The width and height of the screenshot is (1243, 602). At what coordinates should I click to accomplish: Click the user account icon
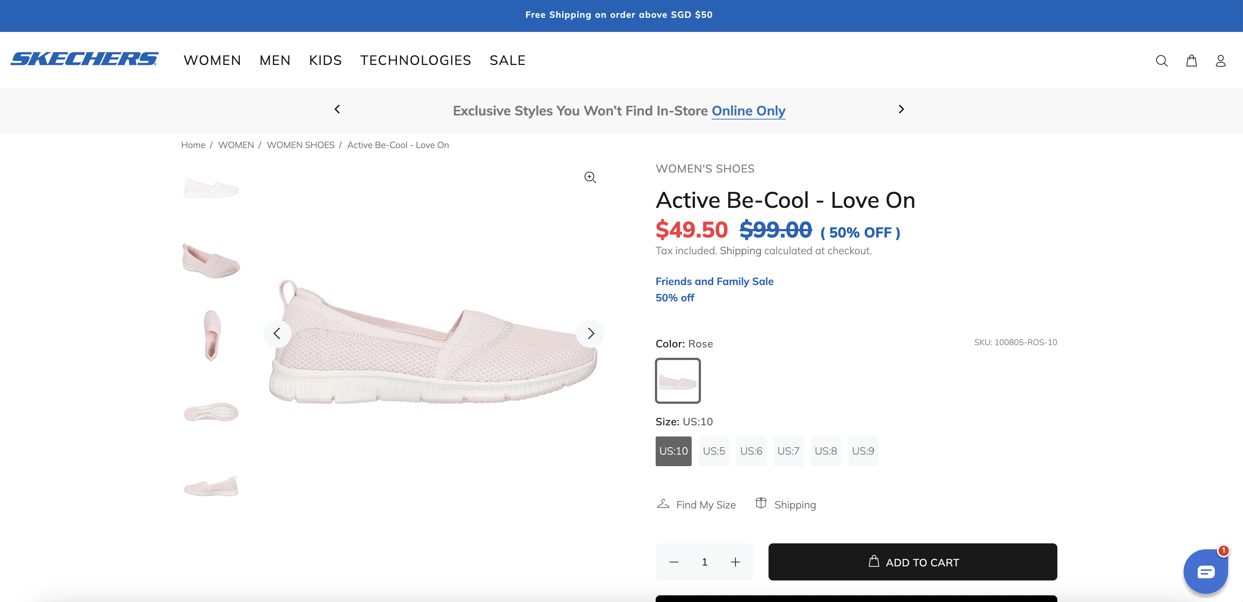coord(1220,61)
